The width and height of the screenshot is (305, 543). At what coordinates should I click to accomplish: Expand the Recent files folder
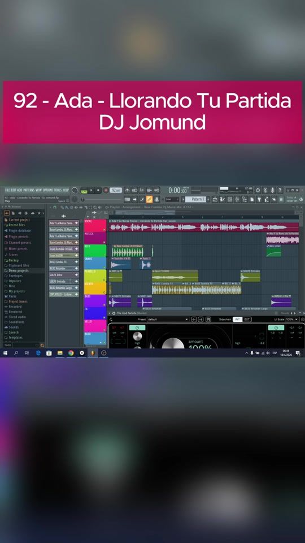coord(15,225)
